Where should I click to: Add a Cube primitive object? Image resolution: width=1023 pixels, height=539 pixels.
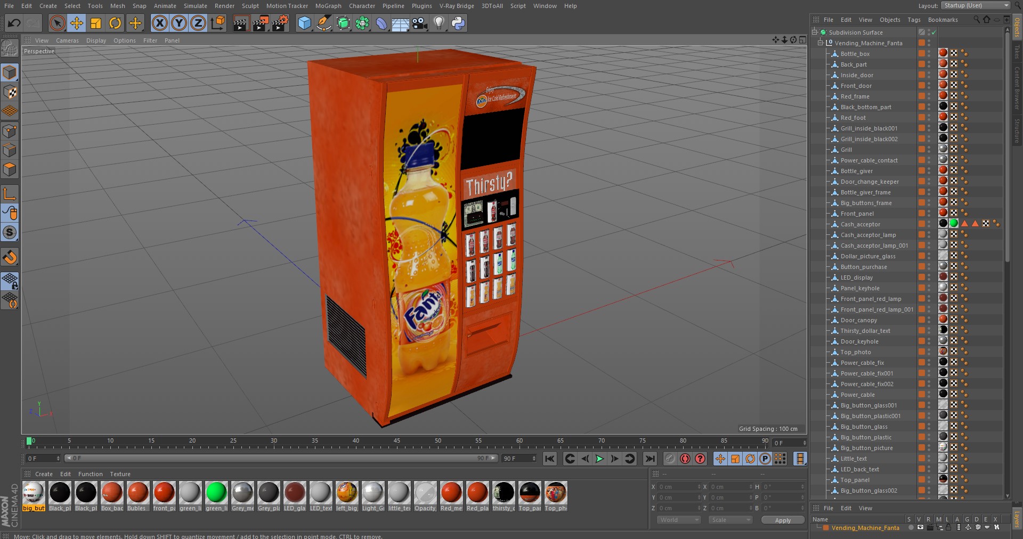pos(304,23)
